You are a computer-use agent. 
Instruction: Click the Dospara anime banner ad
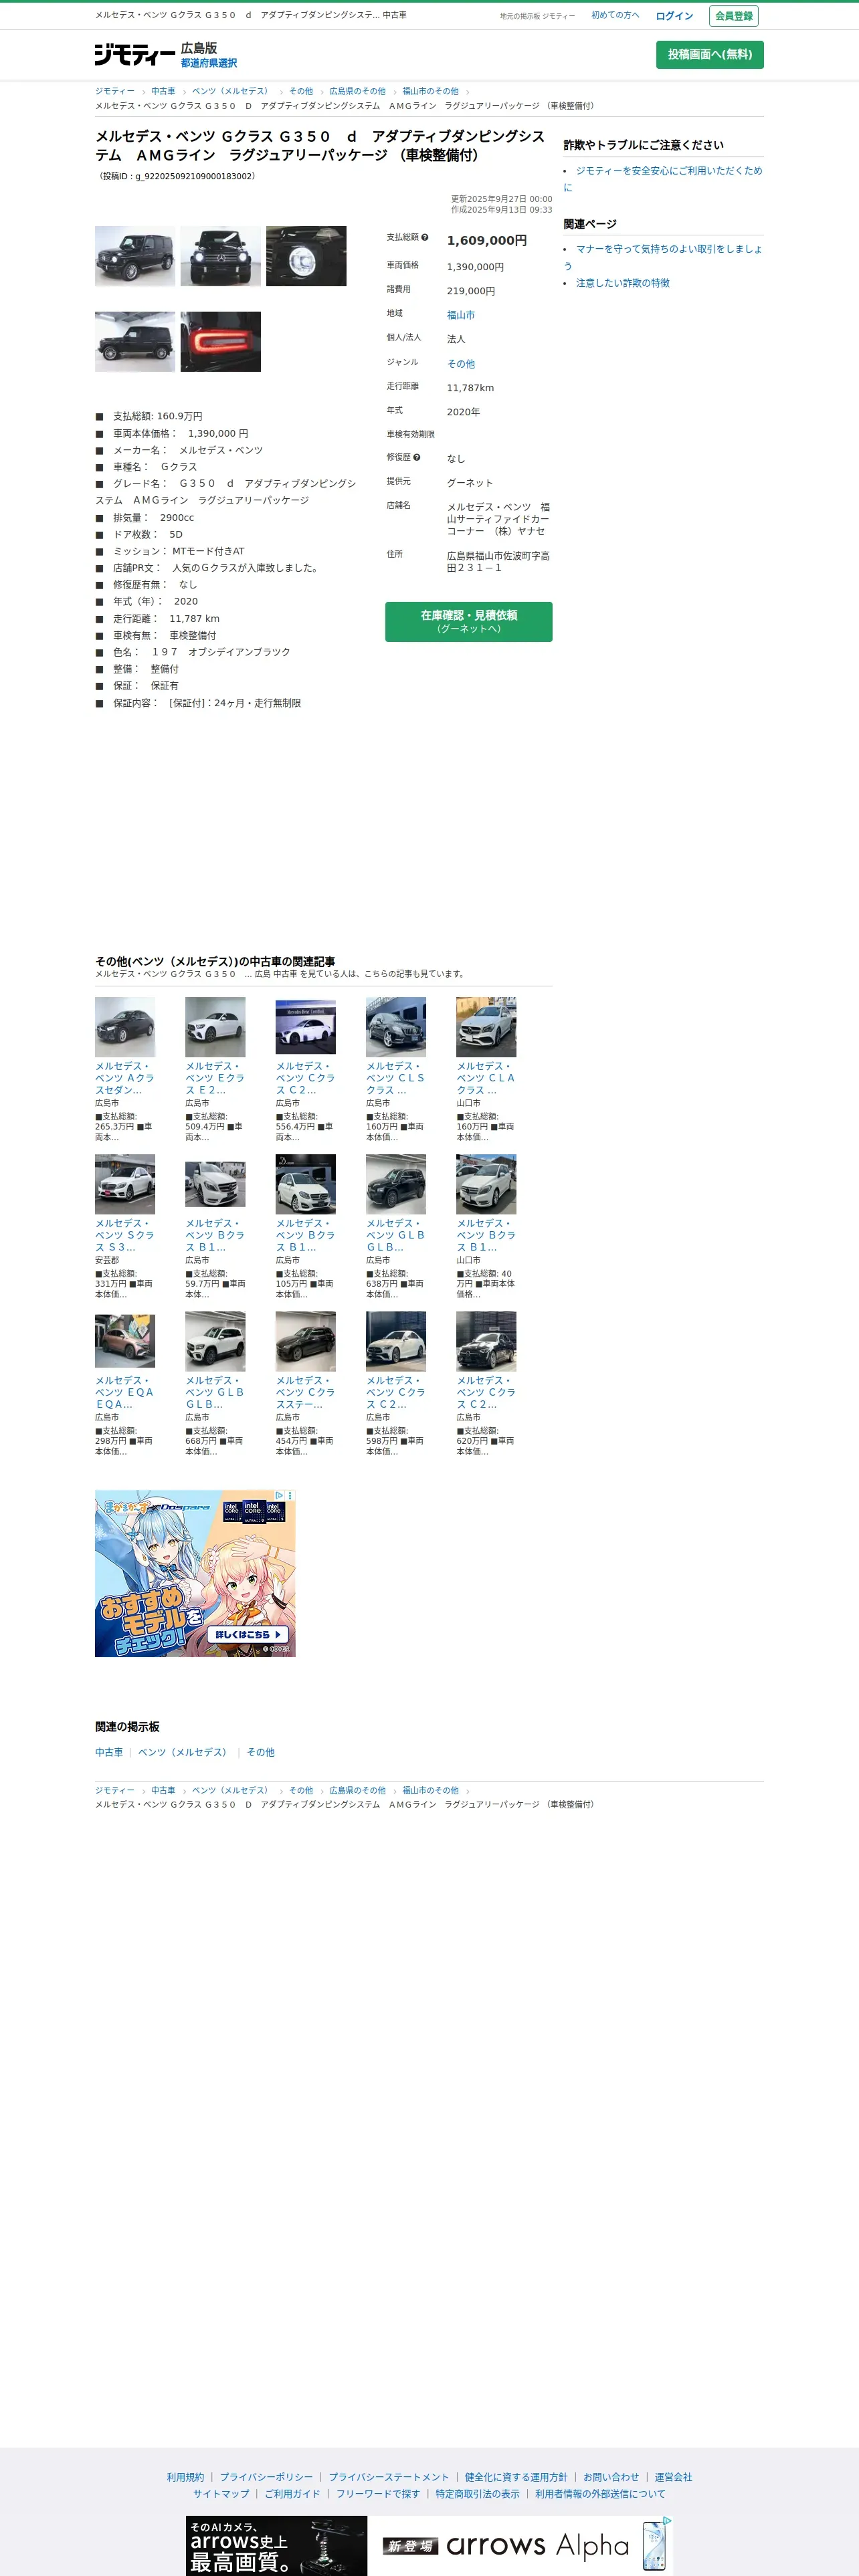(195, 1574)
